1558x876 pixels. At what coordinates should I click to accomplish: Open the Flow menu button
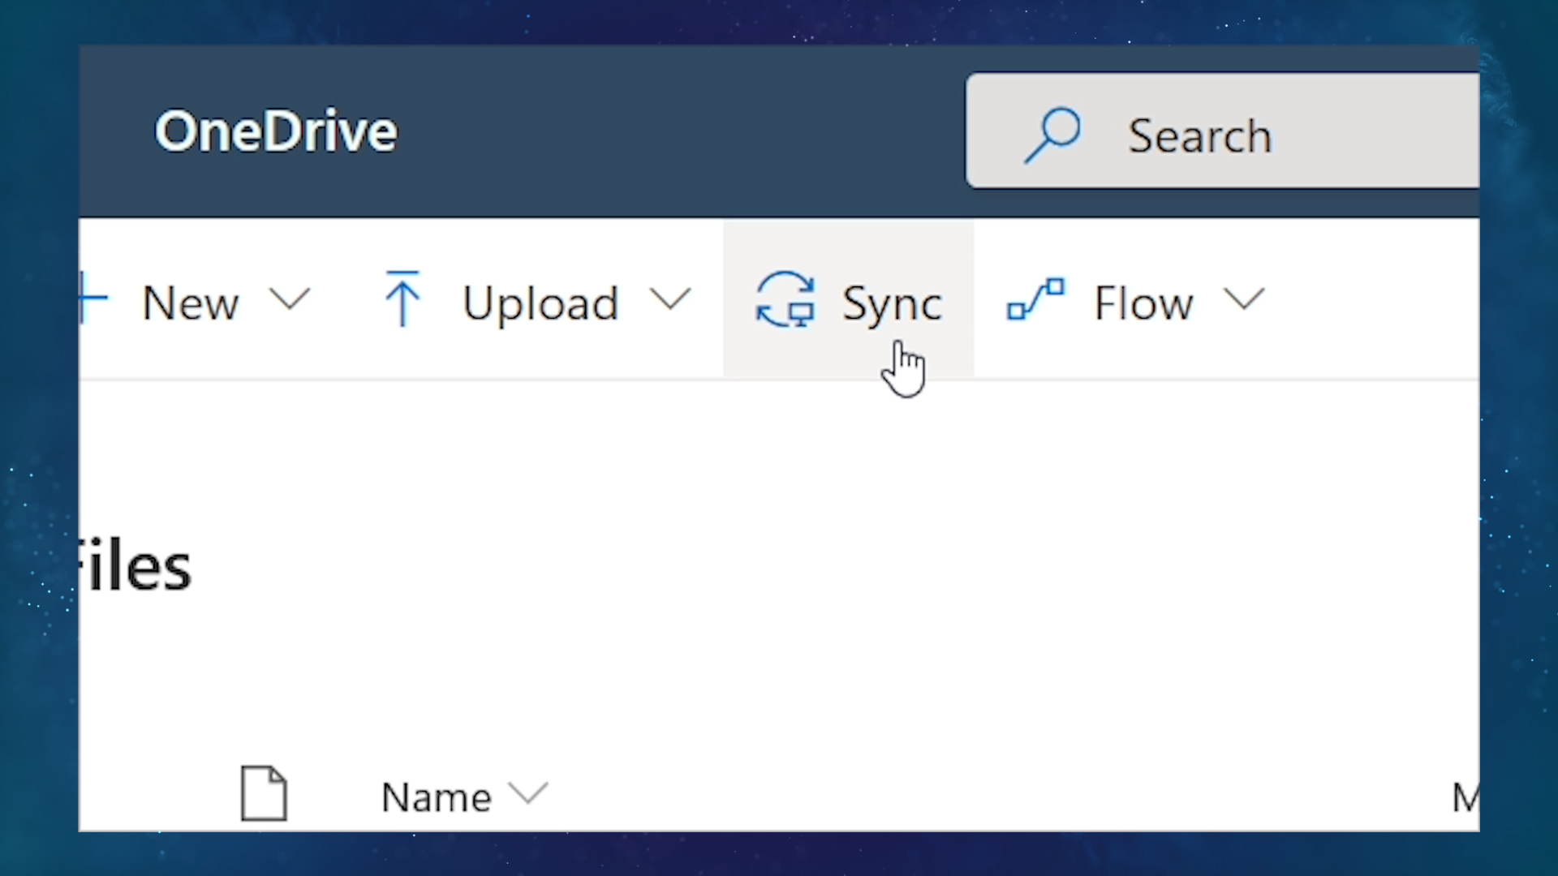click(1135, 302)
